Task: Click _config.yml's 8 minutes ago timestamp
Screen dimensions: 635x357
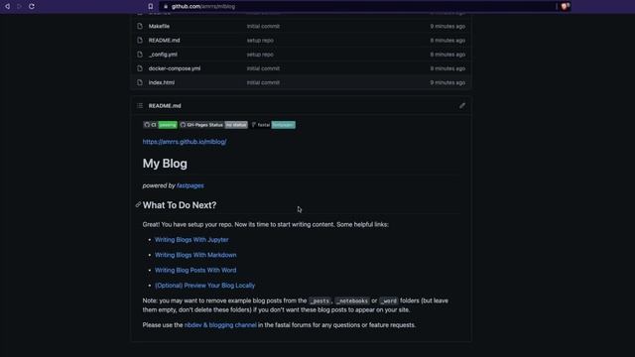Action: click(447, 55)
